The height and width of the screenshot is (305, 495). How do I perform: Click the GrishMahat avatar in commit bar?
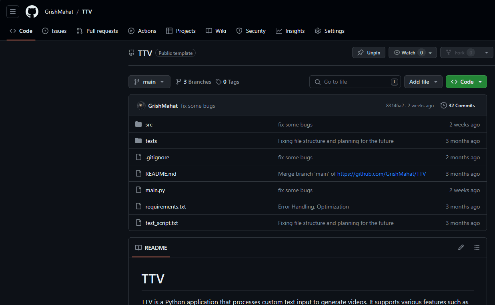141,106
